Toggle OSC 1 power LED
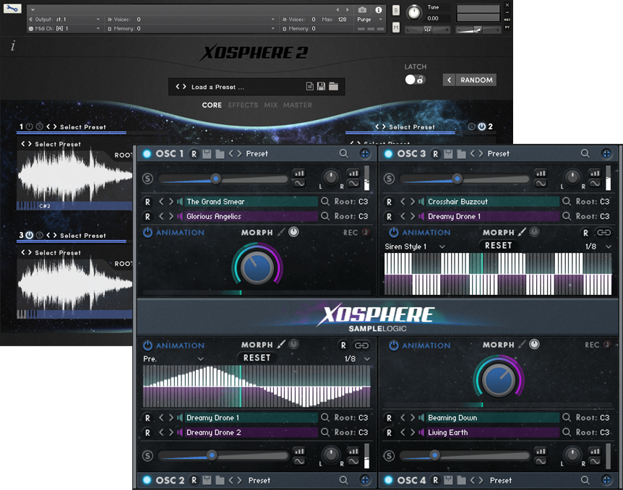The height and width of the screenshot is (490, 623). 147,154
